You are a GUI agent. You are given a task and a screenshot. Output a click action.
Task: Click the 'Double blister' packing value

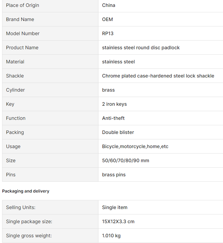118,132
